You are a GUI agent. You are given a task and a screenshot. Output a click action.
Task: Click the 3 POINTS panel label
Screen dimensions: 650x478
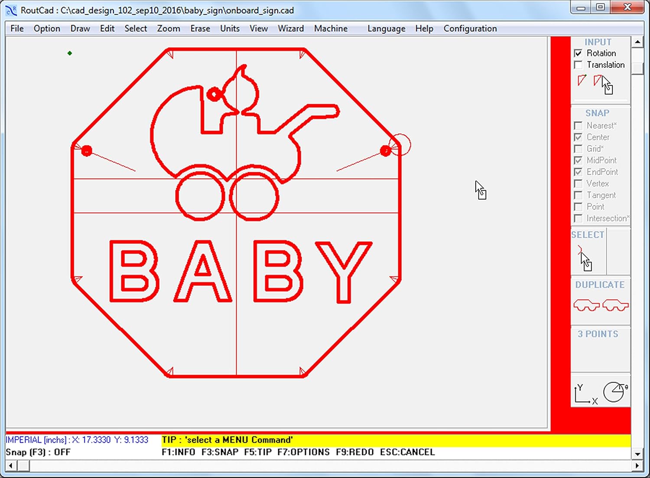coord(598,334)
